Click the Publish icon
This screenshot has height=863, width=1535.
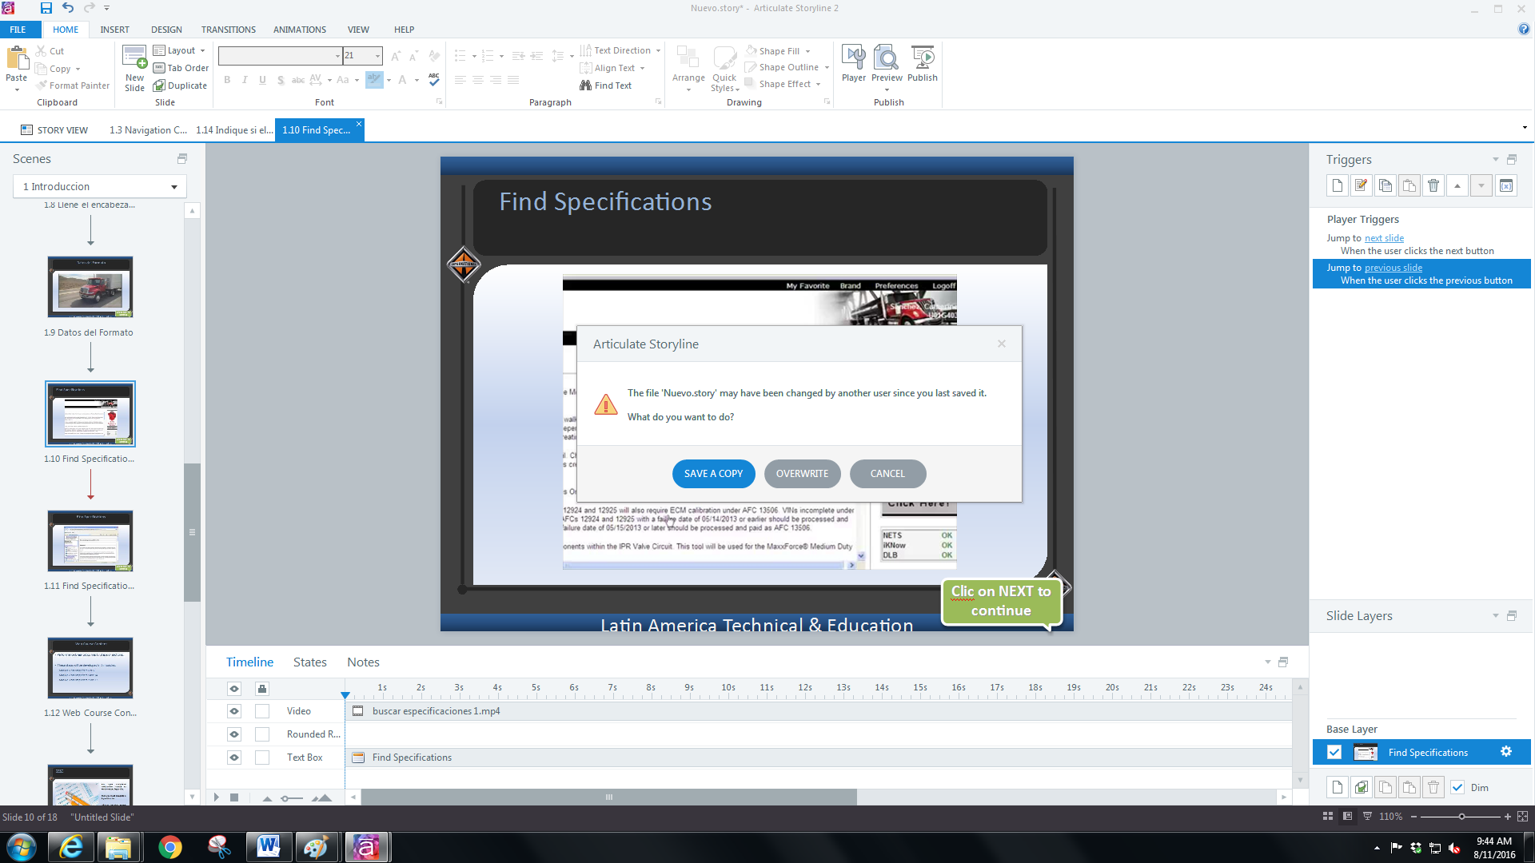pos(922,58)
